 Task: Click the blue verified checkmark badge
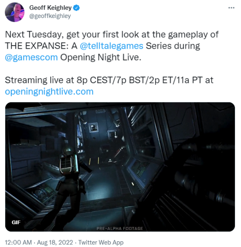click(x=76, y=8)
